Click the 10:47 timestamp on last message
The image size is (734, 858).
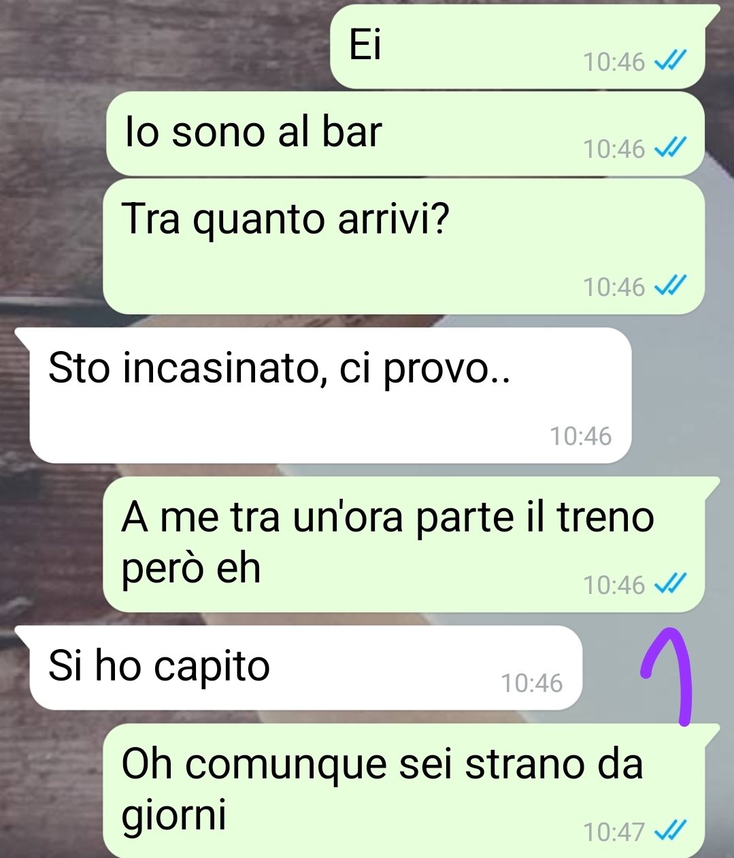[x=614, y=831]
